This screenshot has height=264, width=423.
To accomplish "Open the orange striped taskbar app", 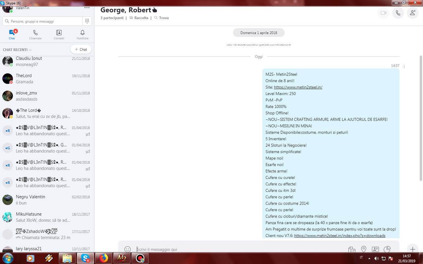I will 49,258.
